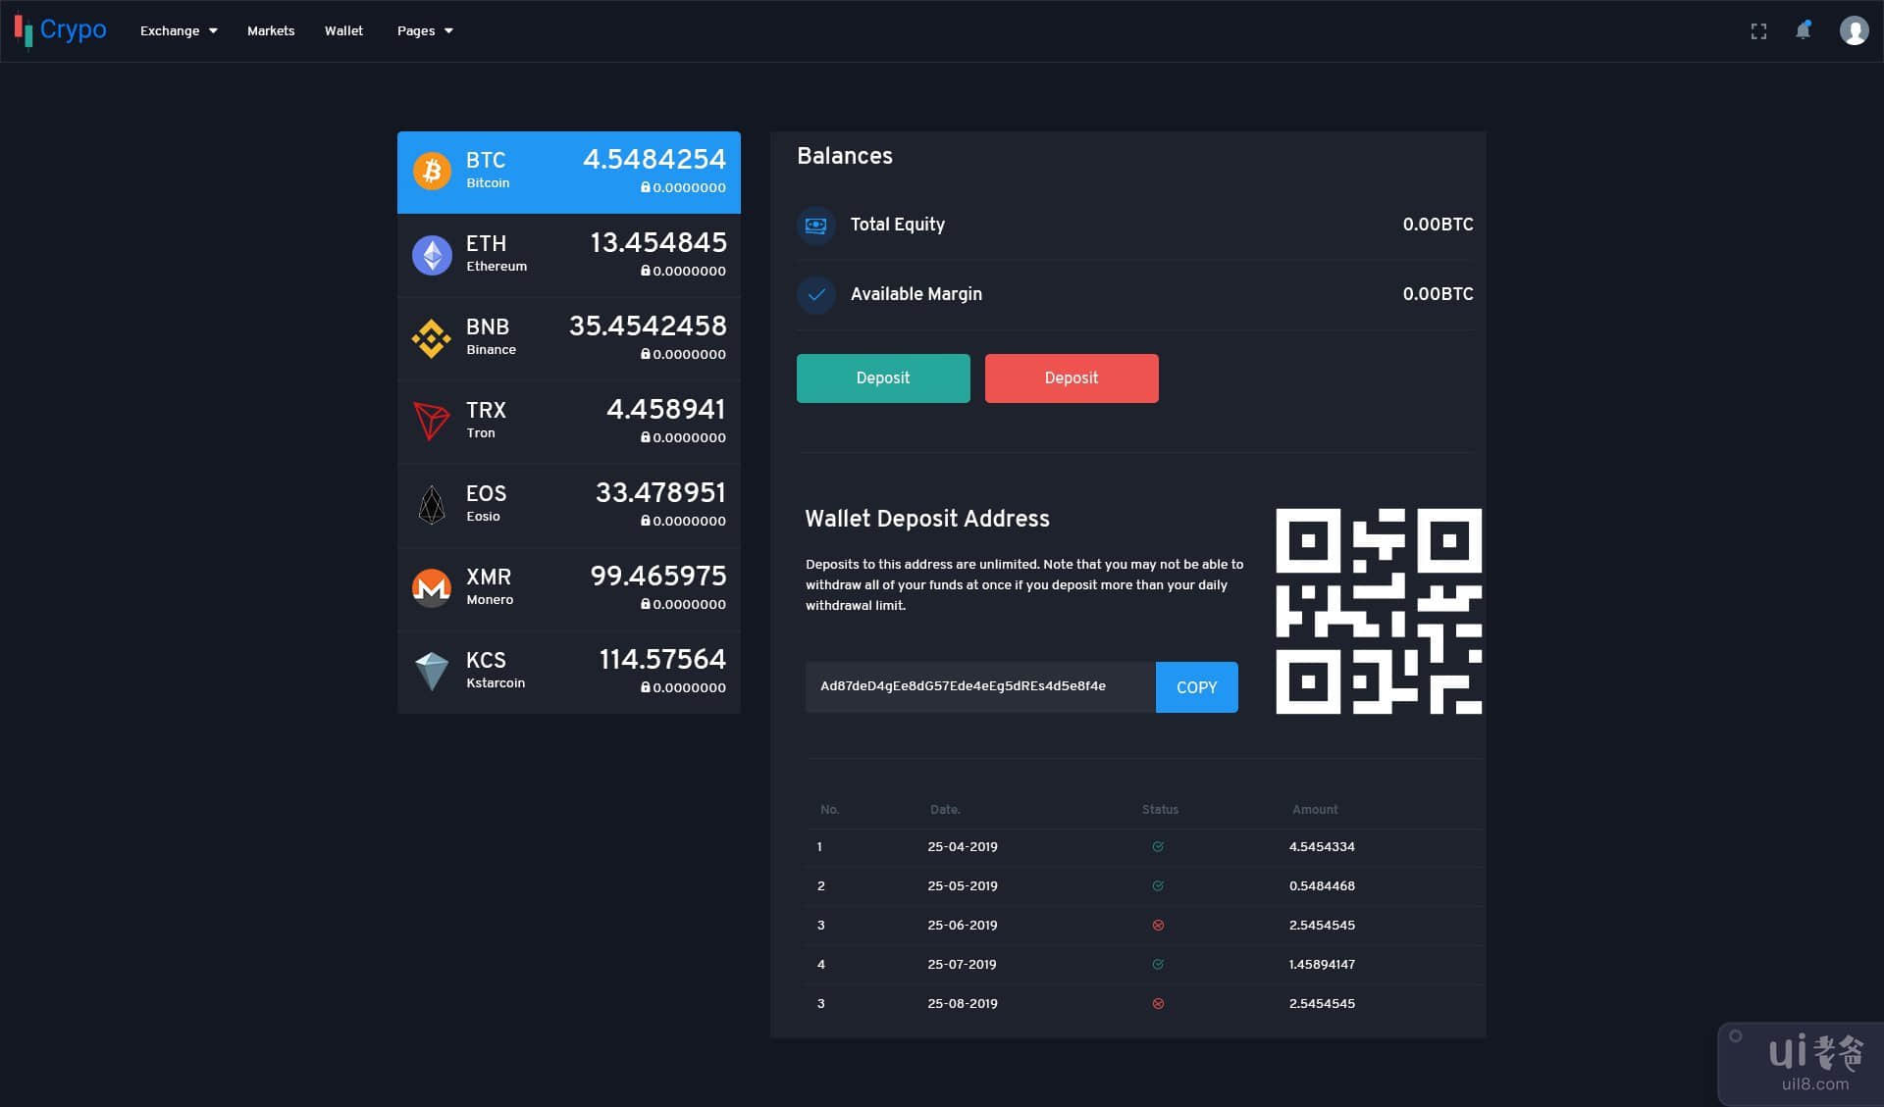The image size is (1884, 1107).
Task: Copy the wallet deposit address
Action: [x=1197, y=687]
